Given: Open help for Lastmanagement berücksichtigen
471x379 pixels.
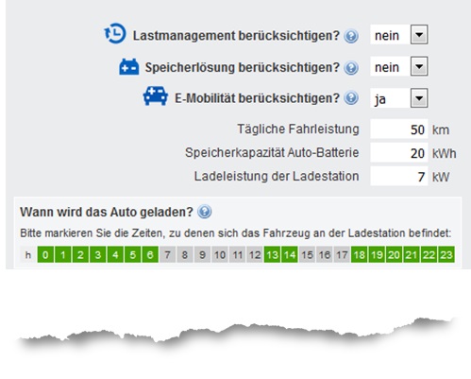Looking at the screenshot, I should [x=351, y=36].
